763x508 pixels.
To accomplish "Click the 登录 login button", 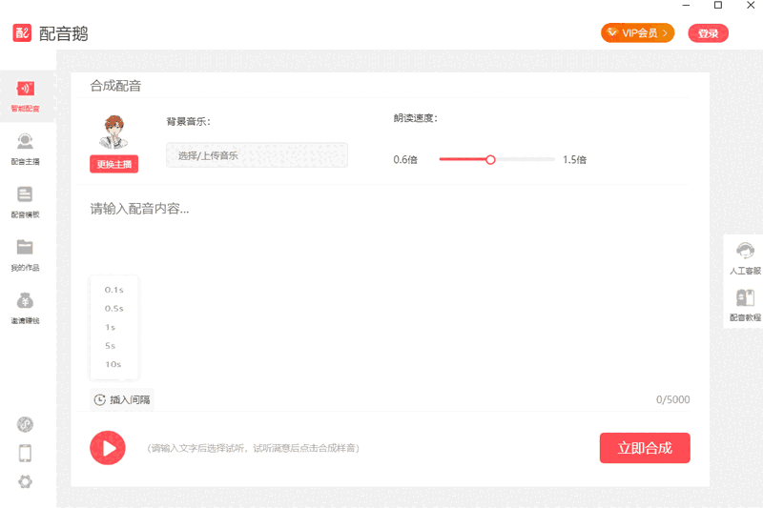I will click(x=708, y=33).
